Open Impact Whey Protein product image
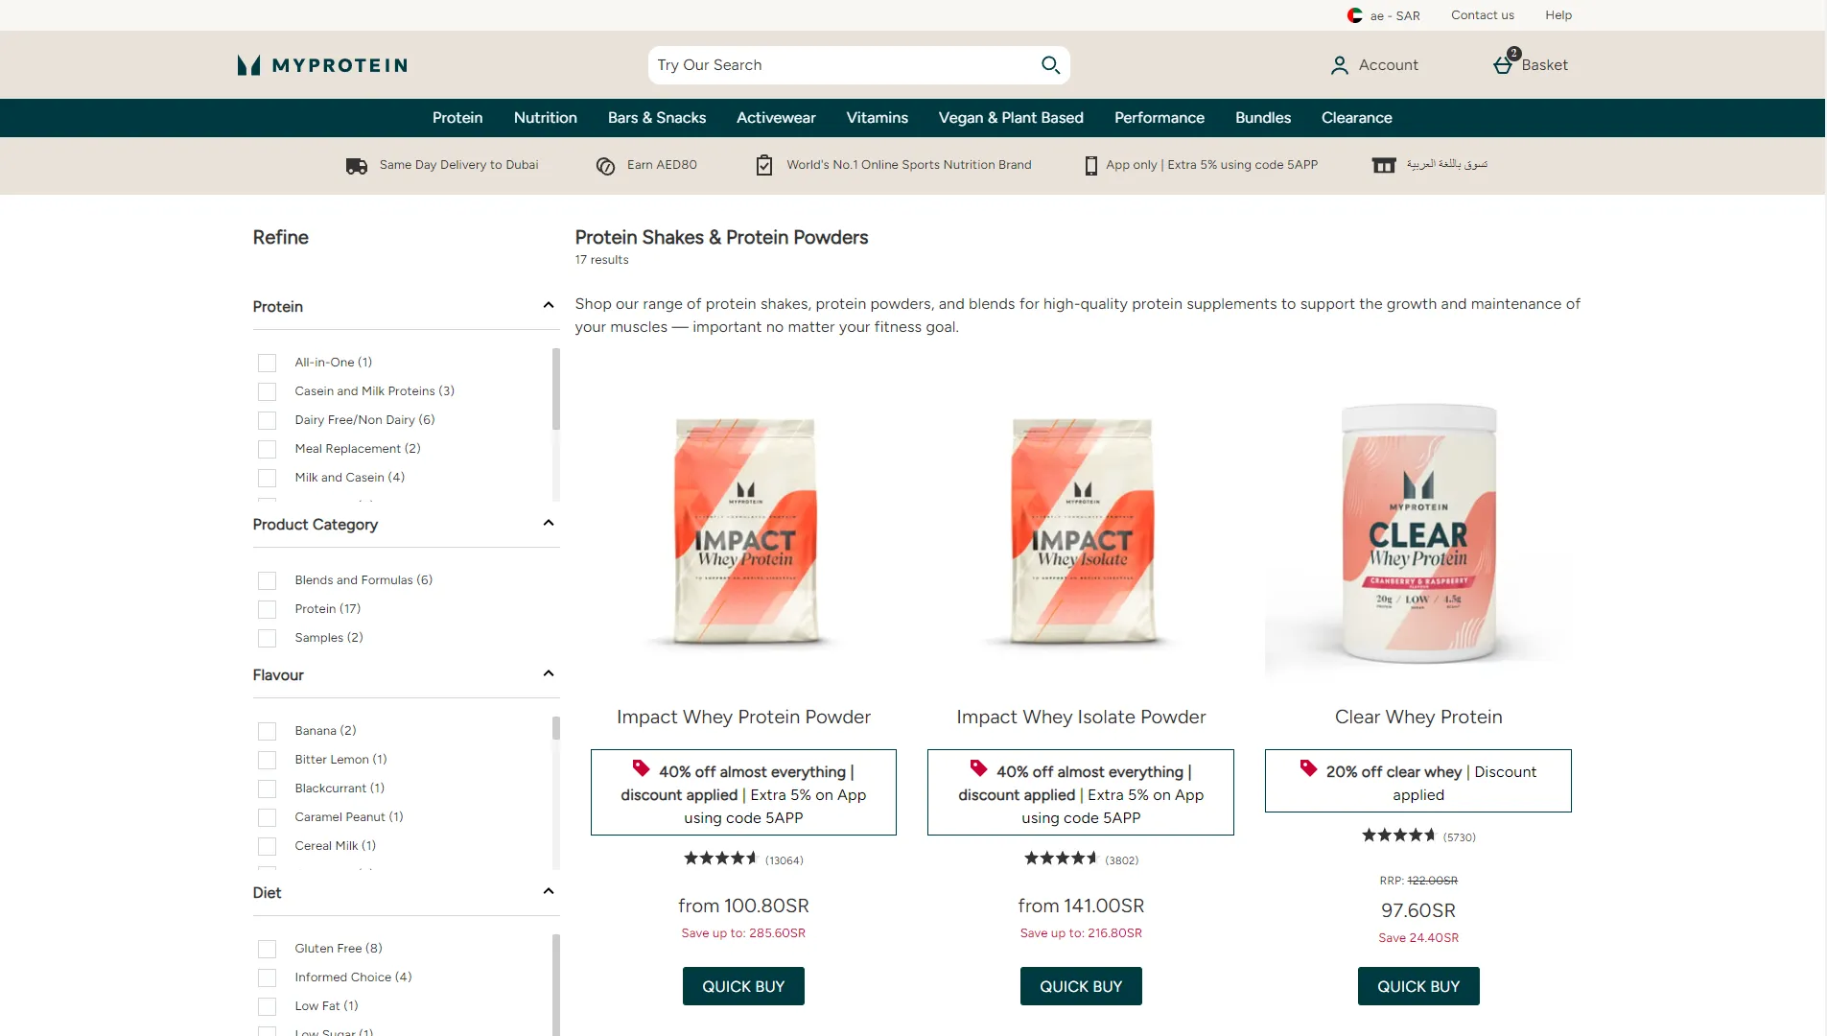 [744, 530]
